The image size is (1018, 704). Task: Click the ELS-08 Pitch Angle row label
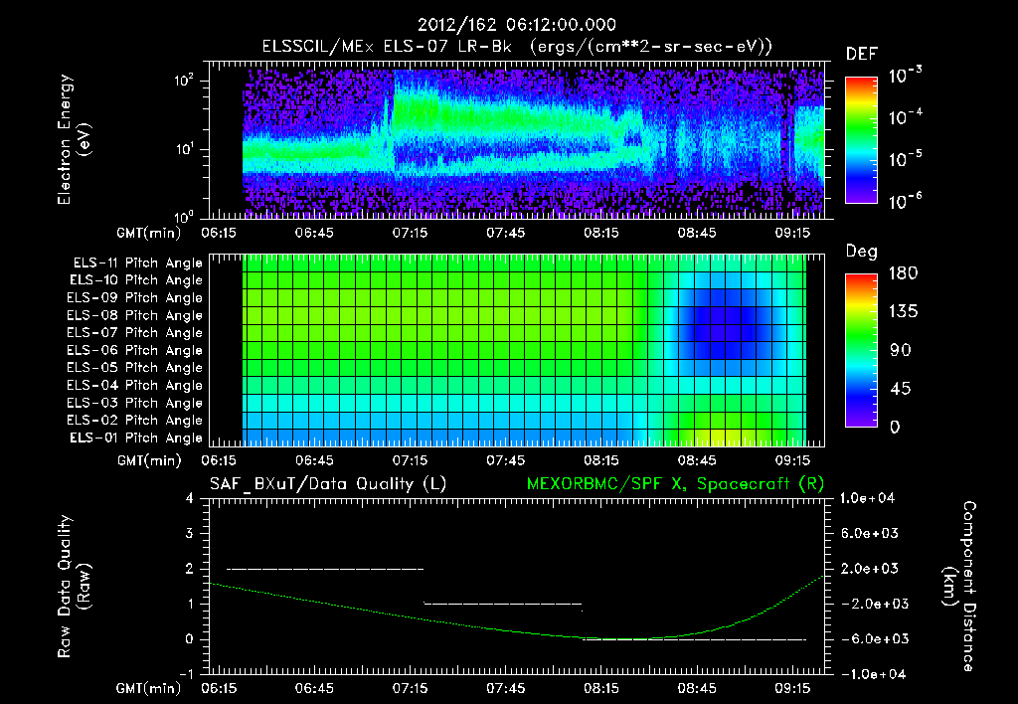[x=135, y=315]
